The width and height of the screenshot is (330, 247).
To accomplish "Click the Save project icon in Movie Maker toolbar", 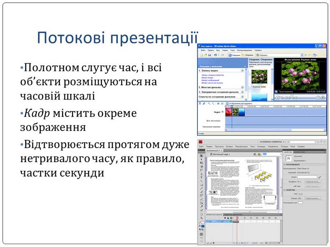I will point(209,55).
